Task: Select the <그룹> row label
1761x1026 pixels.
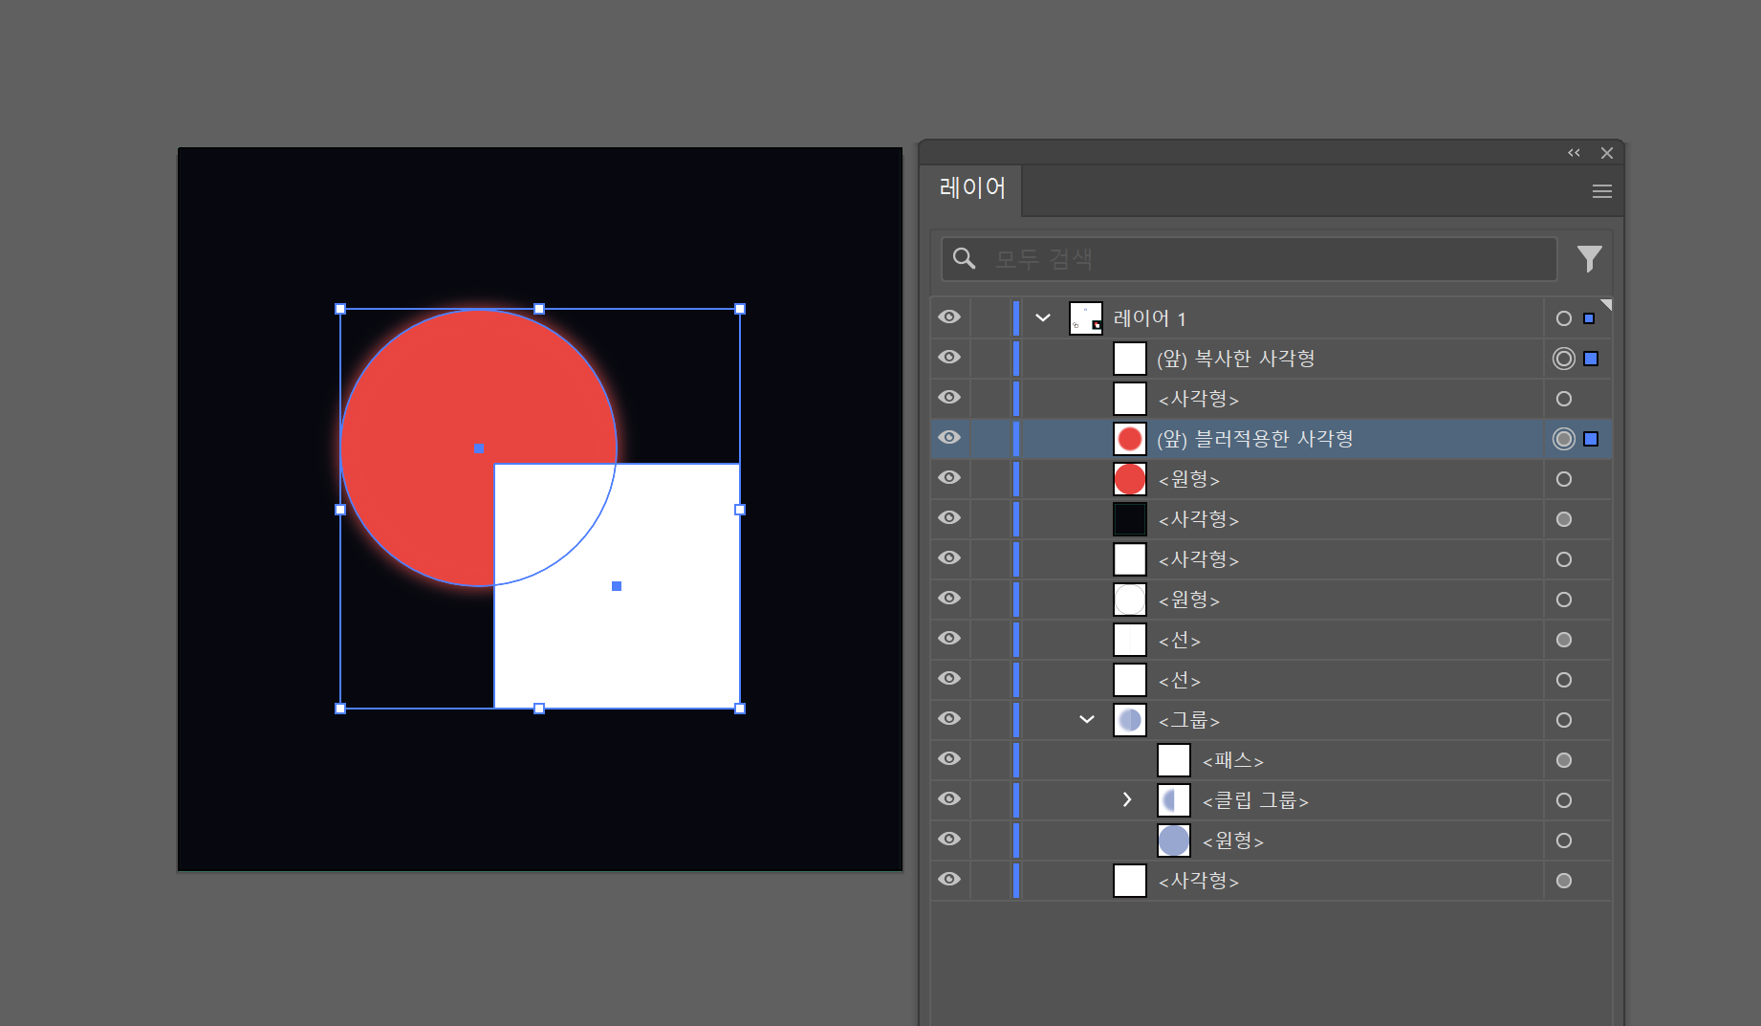Action: click(x=1188, y=720)
